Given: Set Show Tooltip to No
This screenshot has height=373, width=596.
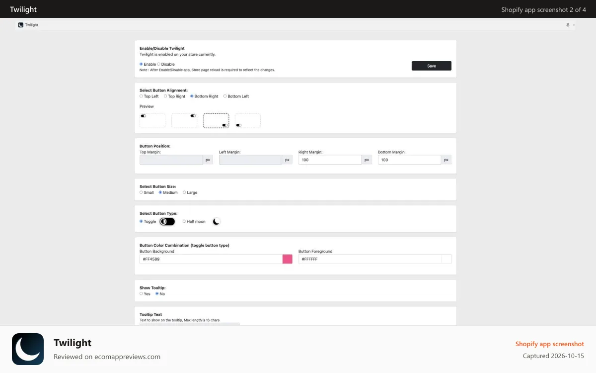Looking at the screenshot, I should tap(157, 293).
